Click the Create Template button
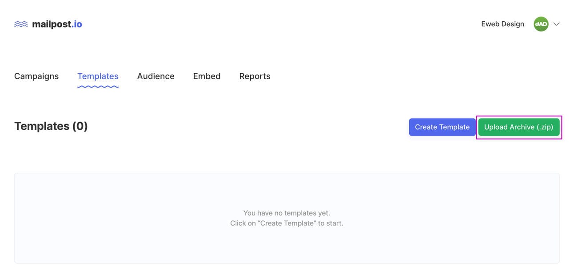The height and width of the screenshot is (276, 574). tap(442, 127)
